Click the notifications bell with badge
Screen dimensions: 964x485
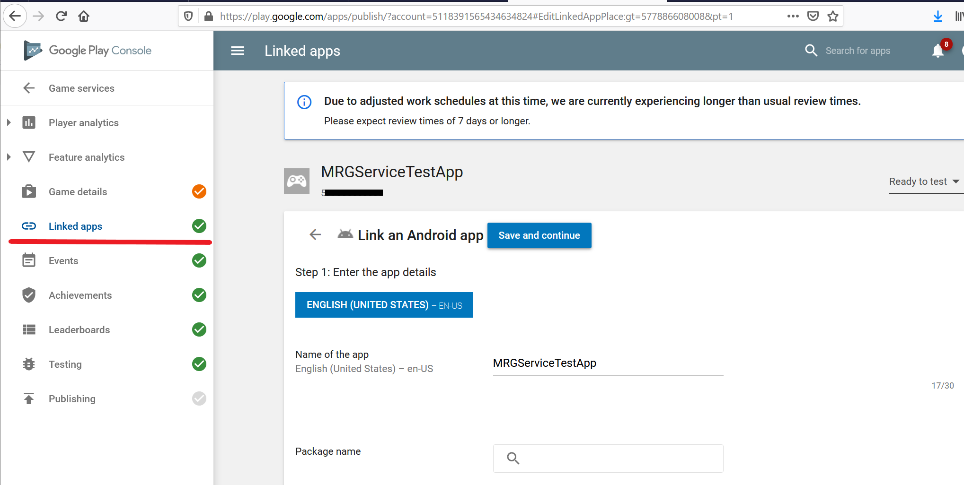point(937,51)
